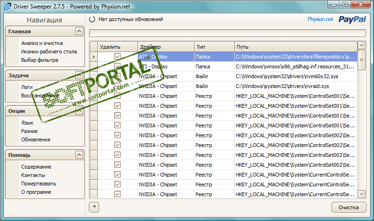Sort by the Удалить column header
Viewport: 374px width, 221px height.
click(x=118, y=47)
